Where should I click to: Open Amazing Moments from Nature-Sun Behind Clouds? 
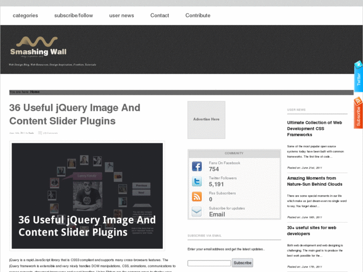point(315,181)
